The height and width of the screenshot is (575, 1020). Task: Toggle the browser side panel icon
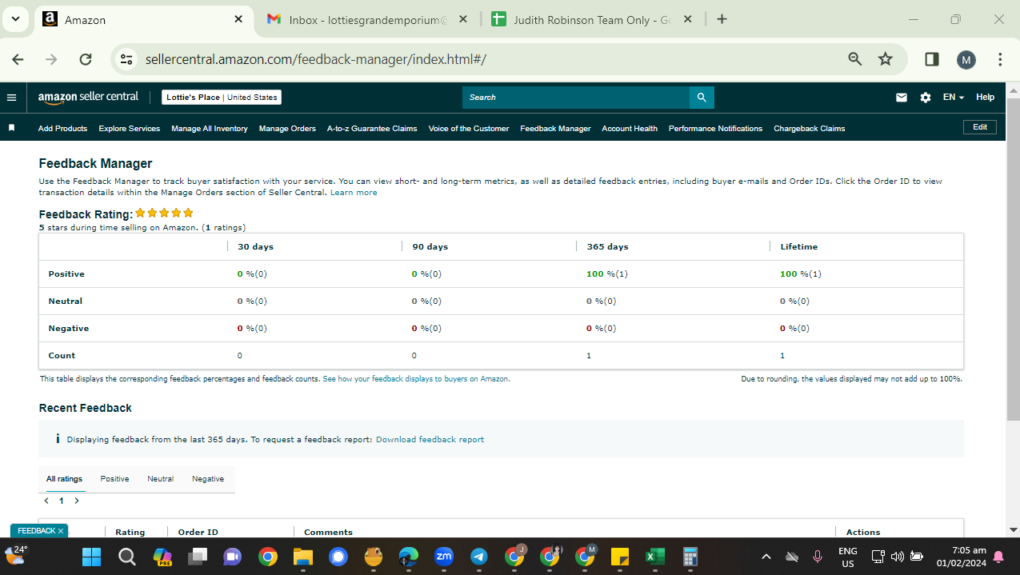click(932, 59)
